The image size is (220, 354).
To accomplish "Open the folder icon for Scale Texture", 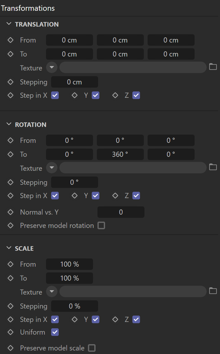I will point(213,291).
